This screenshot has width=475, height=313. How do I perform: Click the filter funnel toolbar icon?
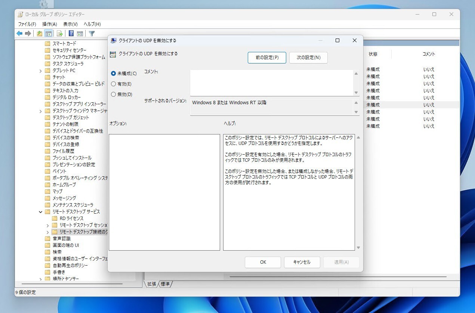click(x=92, y=34)
